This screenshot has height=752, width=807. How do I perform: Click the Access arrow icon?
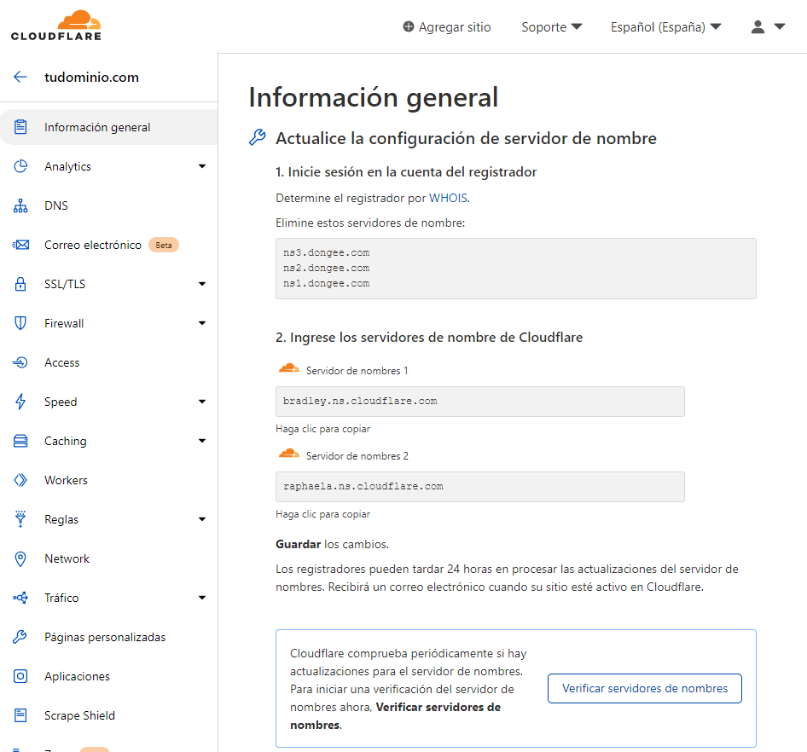tap(20, 362)
